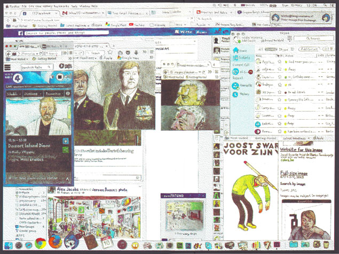Screen dimensions: 339x254
Task: Open the Schedule dropdown in the radio player
Action: click(14, 94)
